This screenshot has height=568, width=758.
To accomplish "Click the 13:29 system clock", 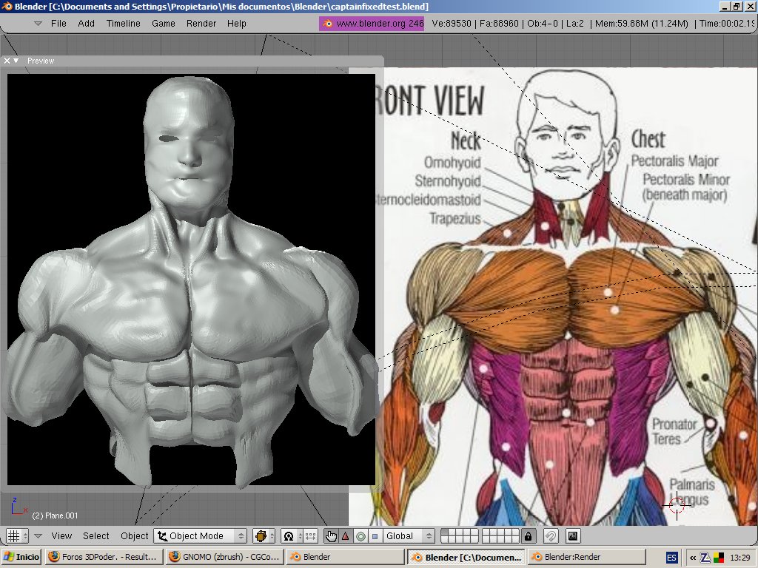I will (x=739, y=558).
